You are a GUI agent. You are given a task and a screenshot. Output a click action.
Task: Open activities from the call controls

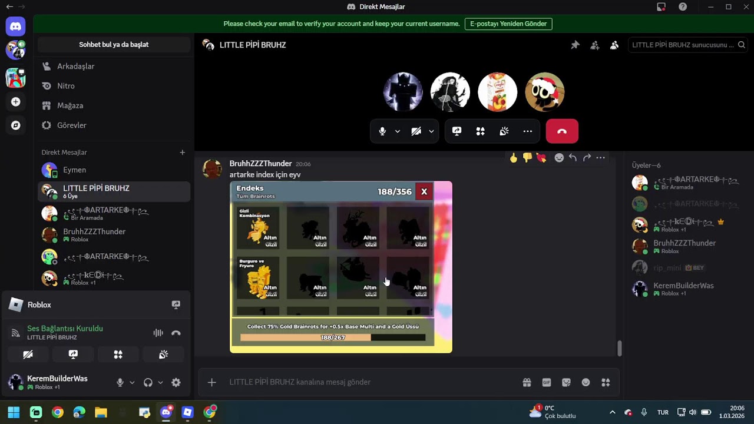pyautogui.click(x=480, y=131)
